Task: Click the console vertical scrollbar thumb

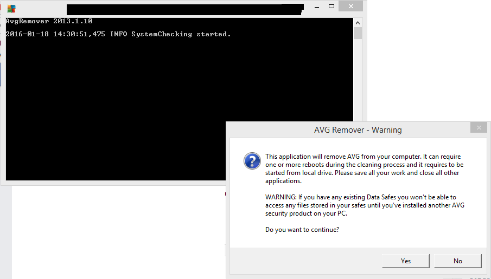Action: pos(358,33)
